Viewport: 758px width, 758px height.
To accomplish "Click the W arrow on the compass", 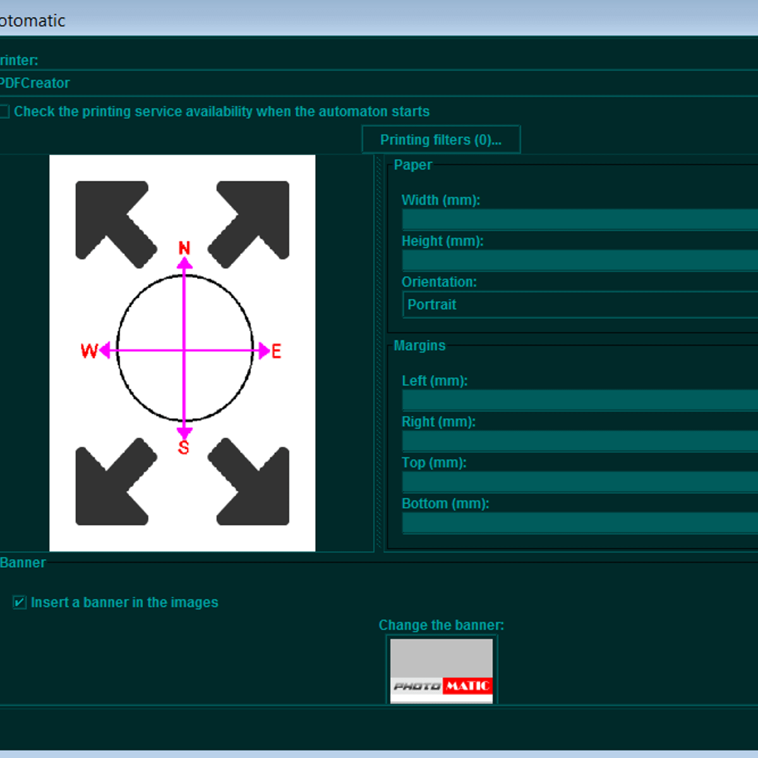I will [x=105, y=350].
